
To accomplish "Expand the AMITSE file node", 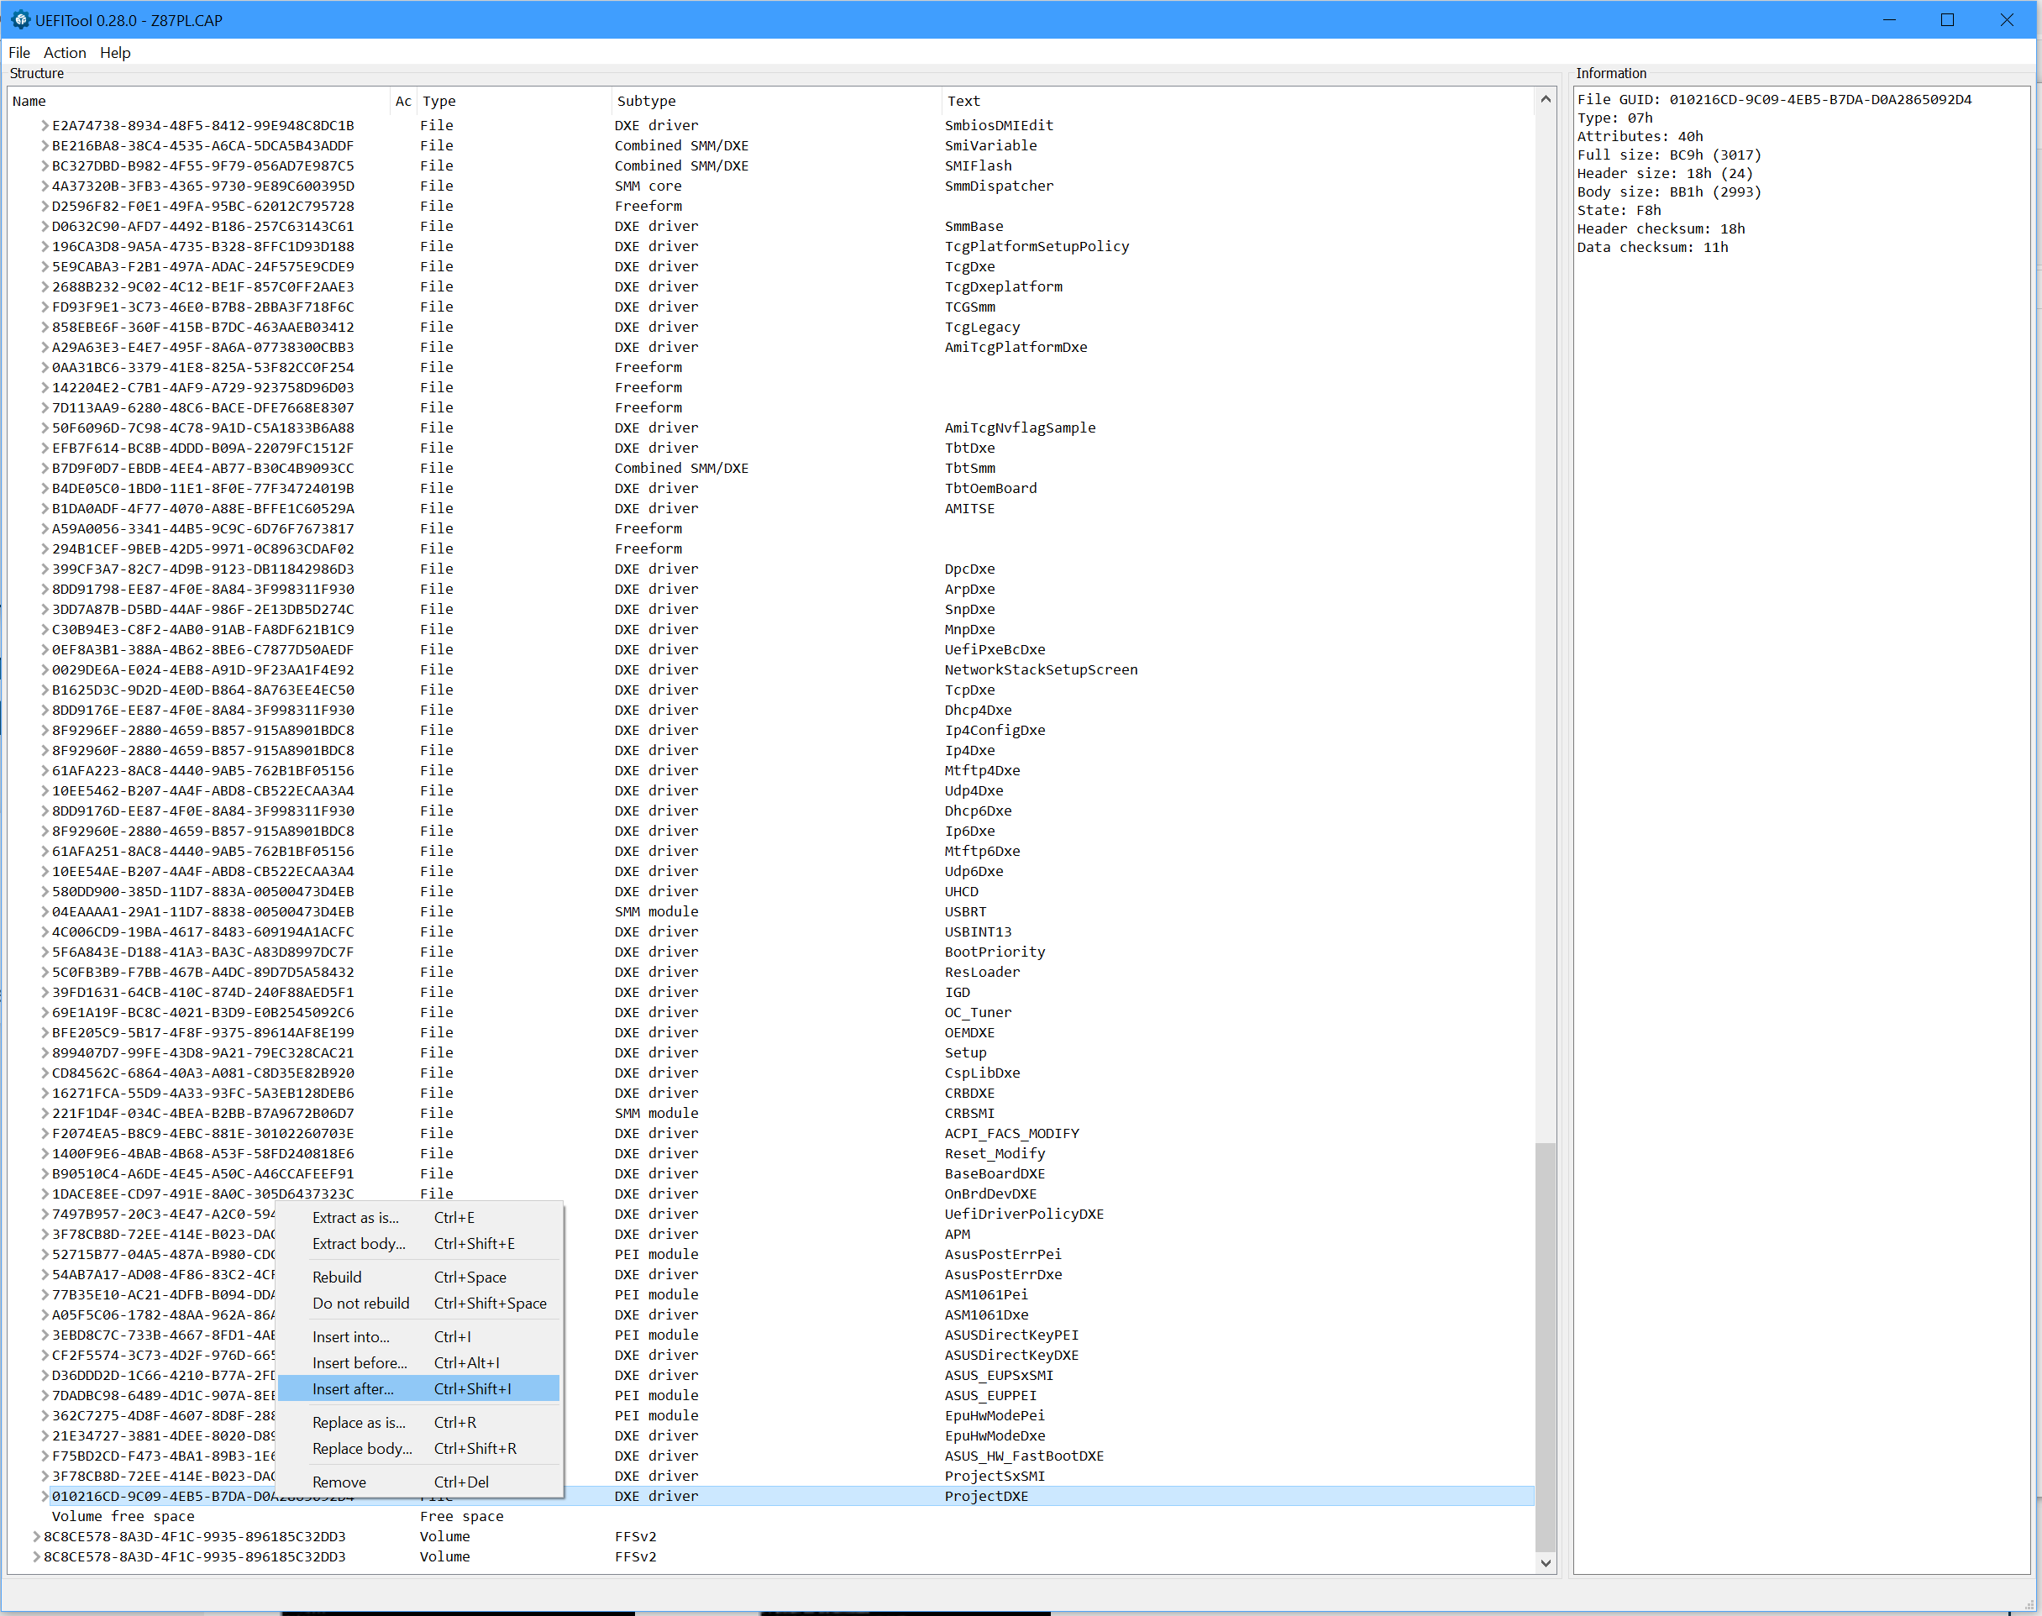I will [45, 509].
